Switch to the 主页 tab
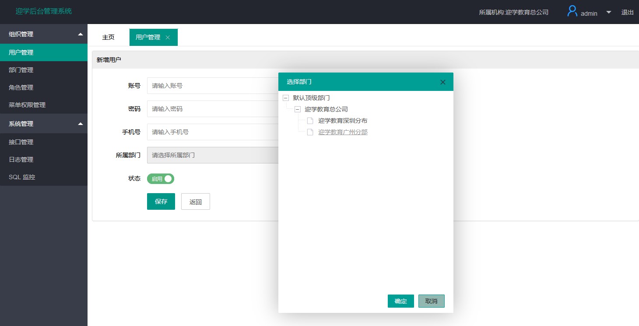The image size is (639, 326). click(108, 38)
